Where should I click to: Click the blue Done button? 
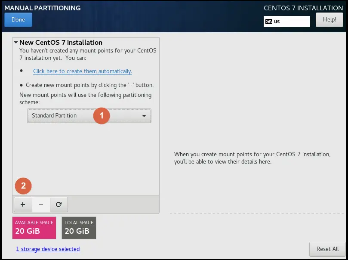[x=18, y=19]
